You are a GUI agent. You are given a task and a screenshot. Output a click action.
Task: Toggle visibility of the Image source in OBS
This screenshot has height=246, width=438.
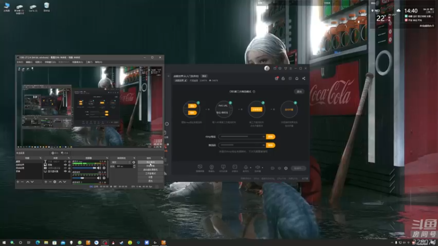(65, 165)
